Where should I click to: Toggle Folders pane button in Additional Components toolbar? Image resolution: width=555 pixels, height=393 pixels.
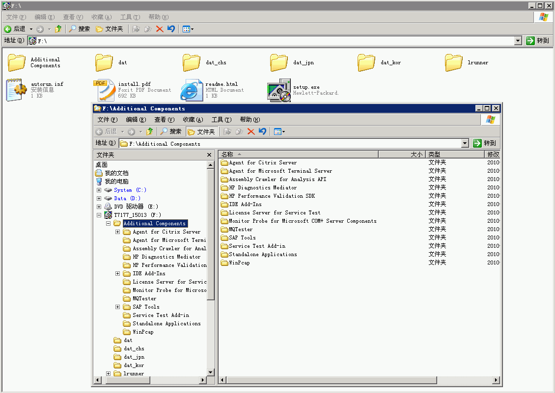(201, 131)
